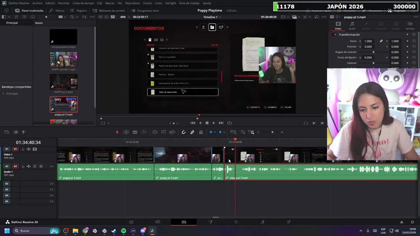Toggle loop playback in viewer
Image resolution: width=420 pixels, height=236 pixels.
pos(230,123)
